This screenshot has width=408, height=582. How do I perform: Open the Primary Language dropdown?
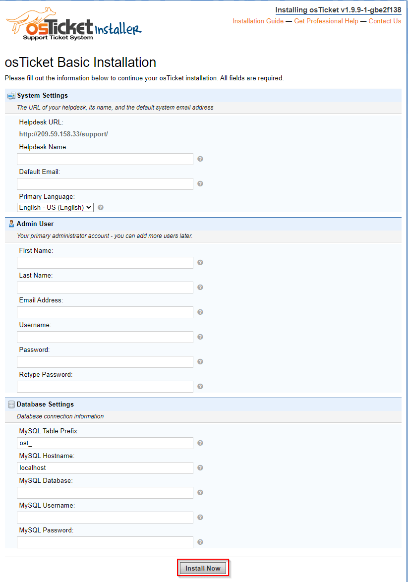coord(55,207)
